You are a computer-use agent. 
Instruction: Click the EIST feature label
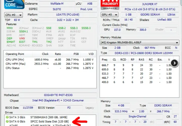(22, 42)
